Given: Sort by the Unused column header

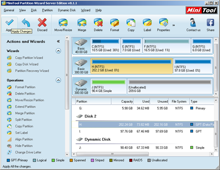Looking at the screenshot, I should (x=159, y=101).
